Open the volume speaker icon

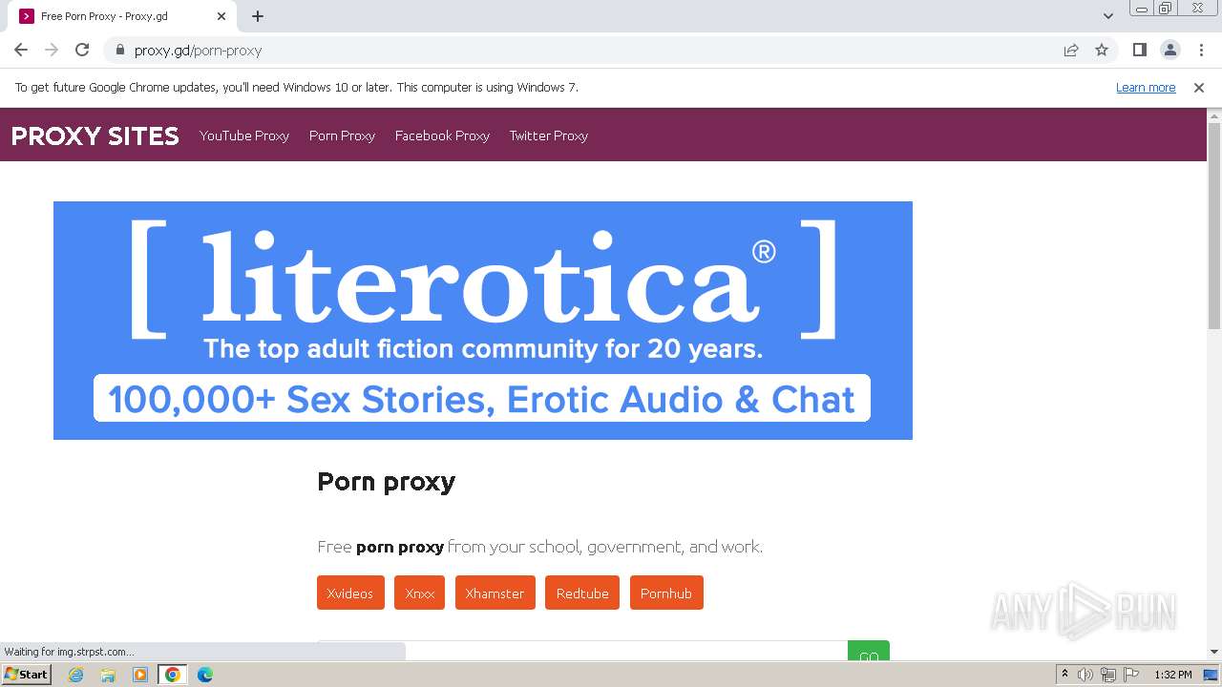(1085, 675)
